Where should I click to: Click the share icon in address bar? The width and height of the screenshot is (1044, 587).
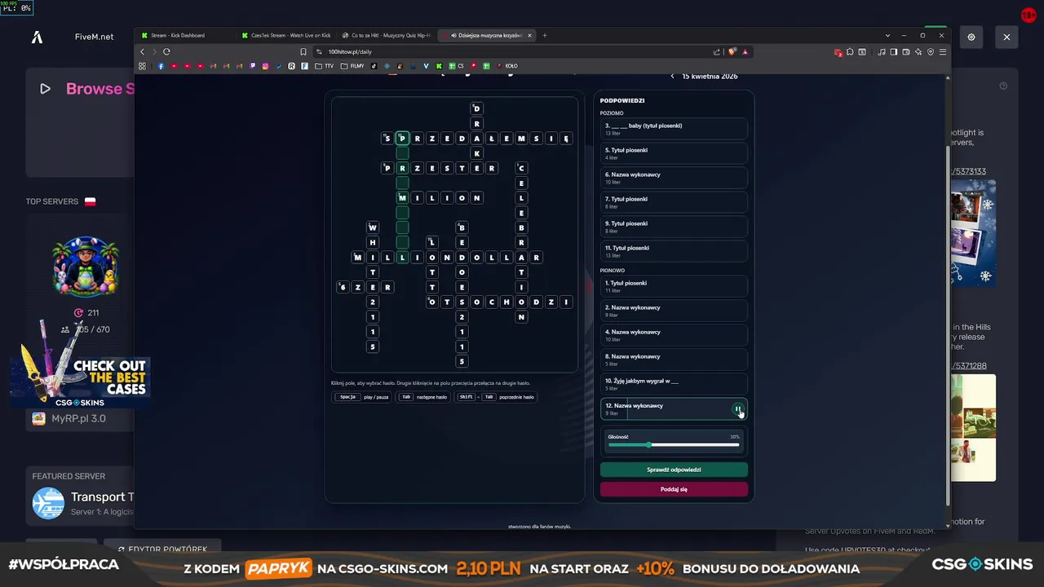coord(717,51)
